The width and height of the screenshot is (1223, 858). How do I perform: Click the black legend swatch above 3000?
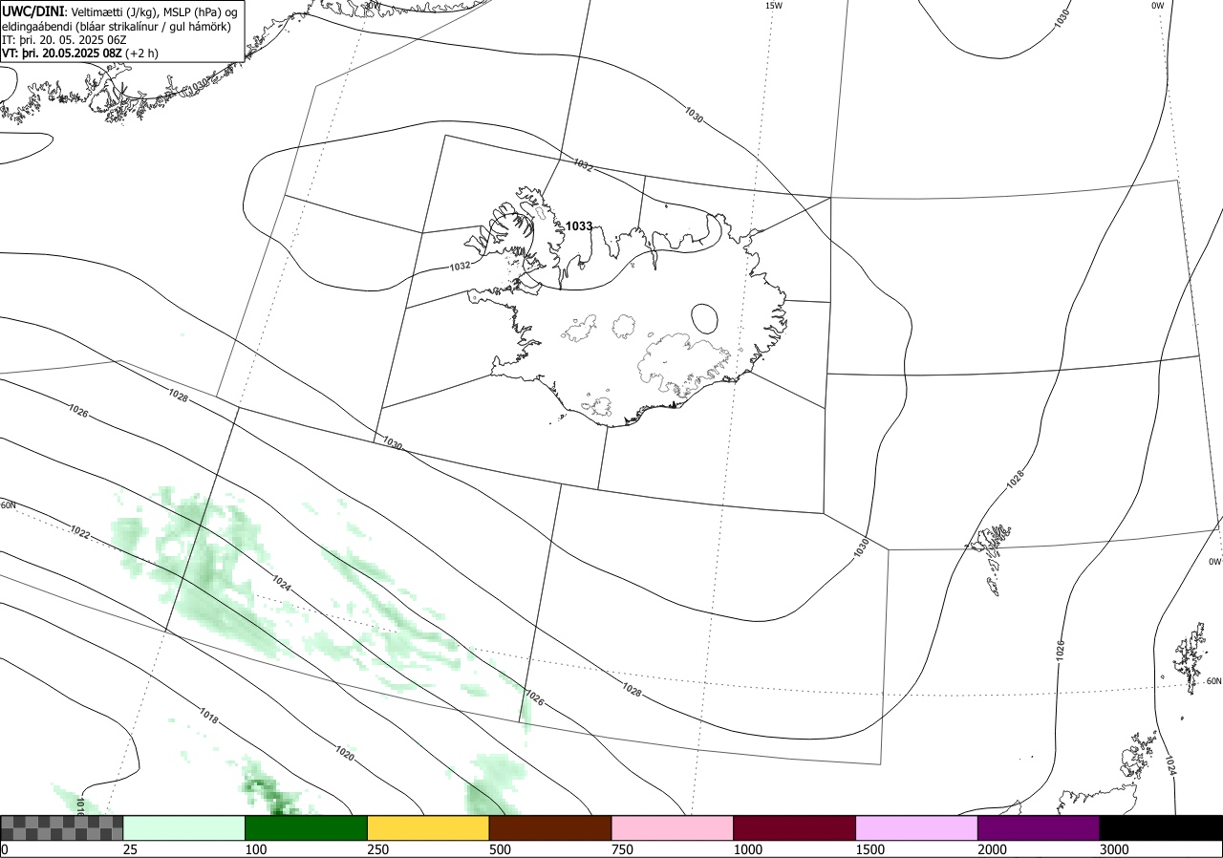point(1161,827)
